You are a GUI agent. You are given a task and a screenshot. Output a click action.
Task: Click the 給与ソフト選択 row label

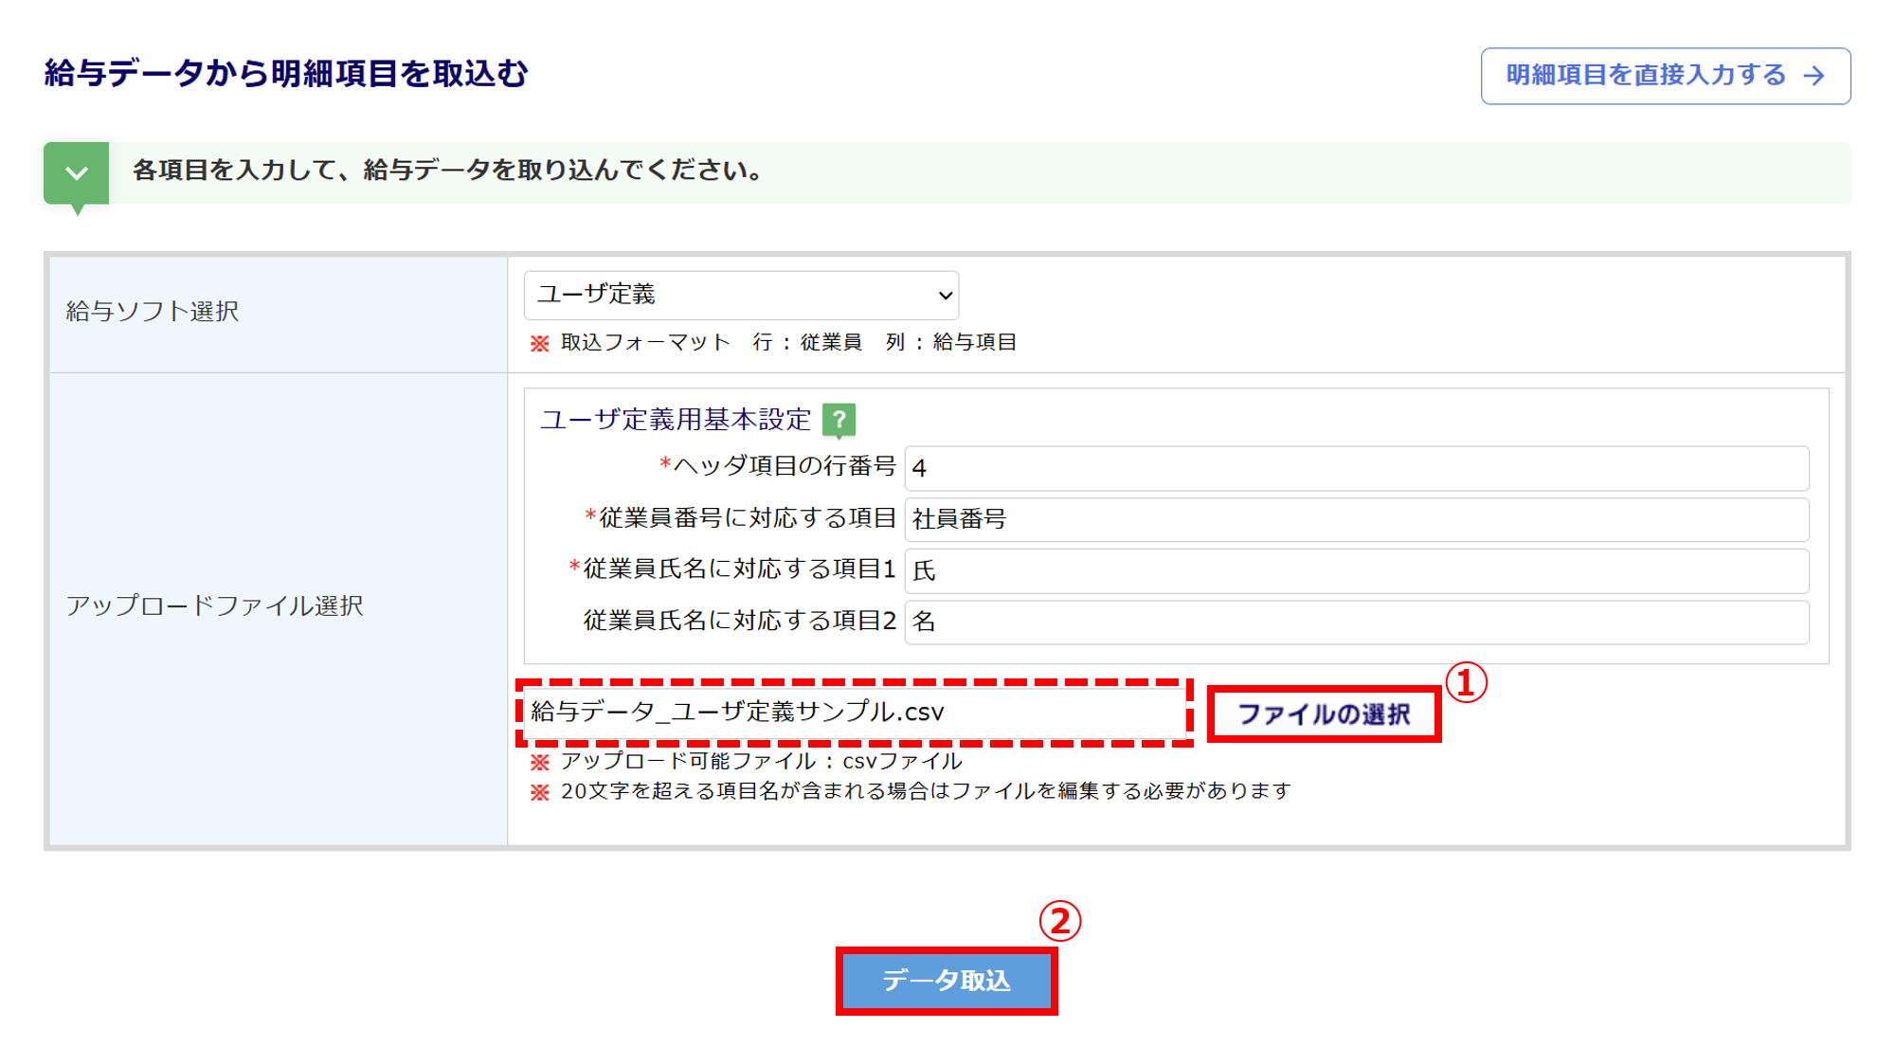(153, 312)
